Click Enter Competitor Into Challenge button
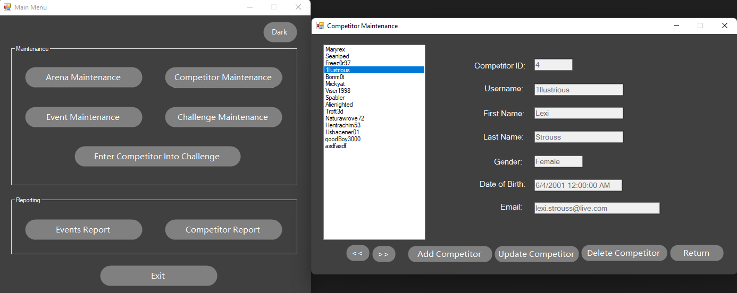 157,156
